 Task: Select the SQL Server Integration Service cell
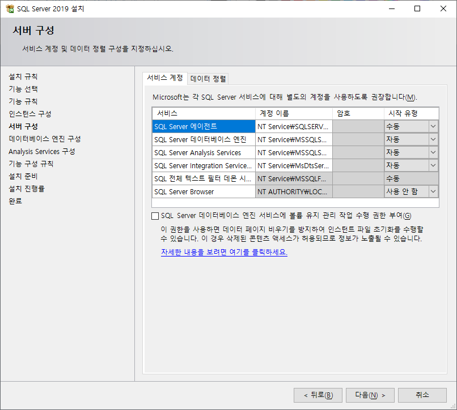pos(204,166)
